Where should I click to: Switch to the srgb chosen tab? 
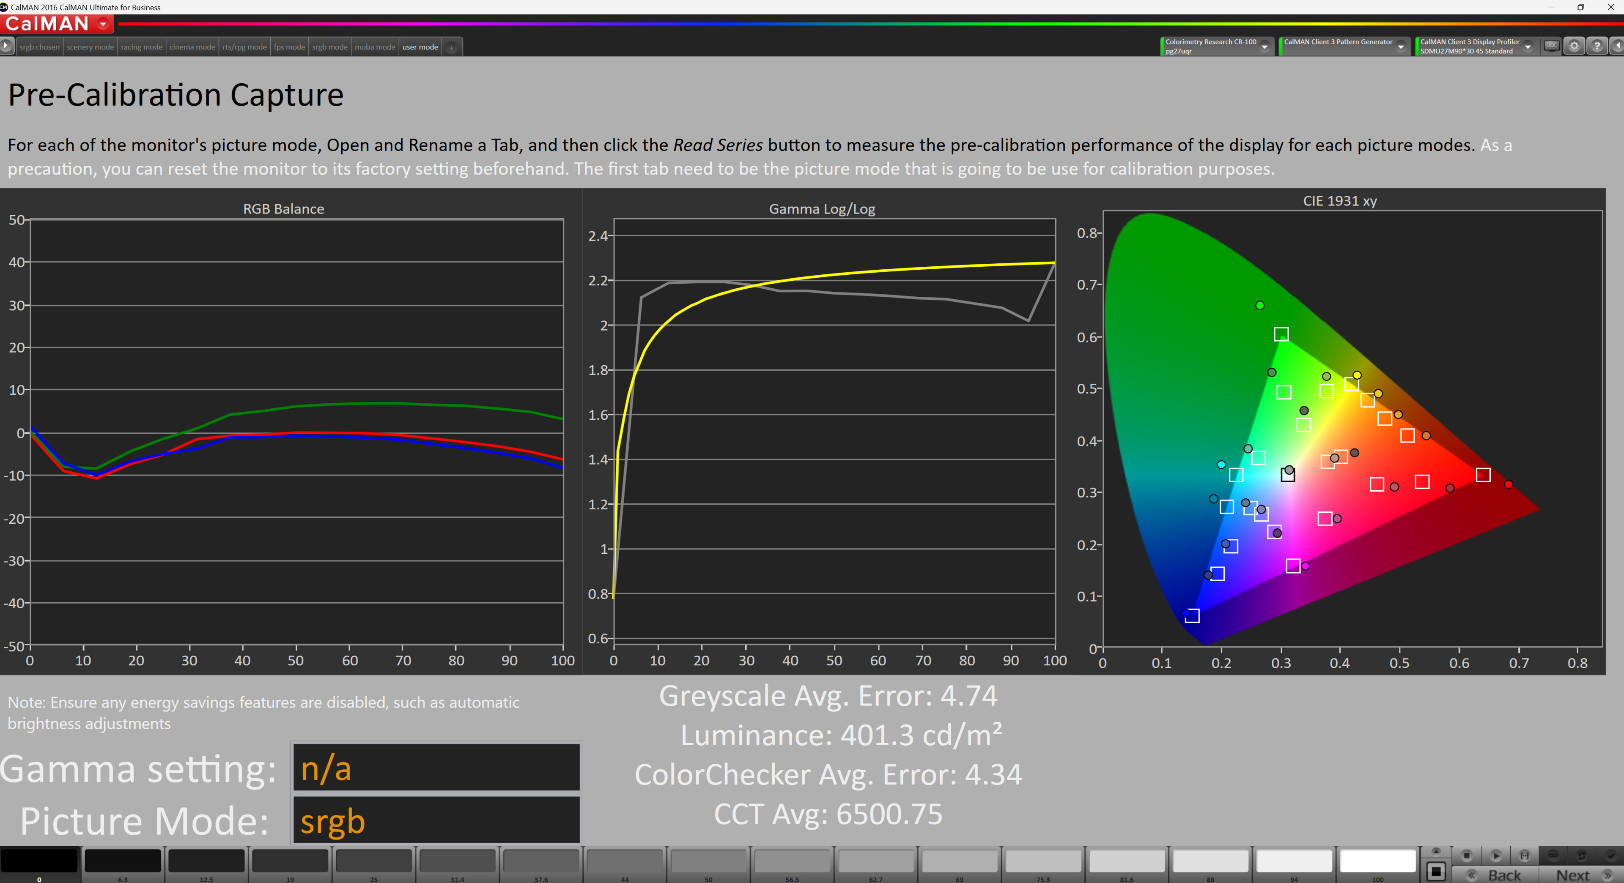(x=39, y=47)
